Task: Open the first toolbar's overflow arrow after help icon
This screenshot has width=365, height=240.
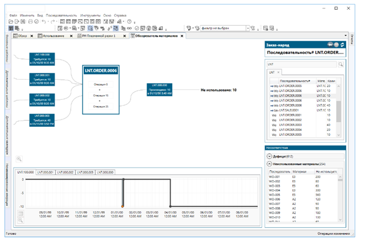Action: pyautogui.click(x=135, y=23)
